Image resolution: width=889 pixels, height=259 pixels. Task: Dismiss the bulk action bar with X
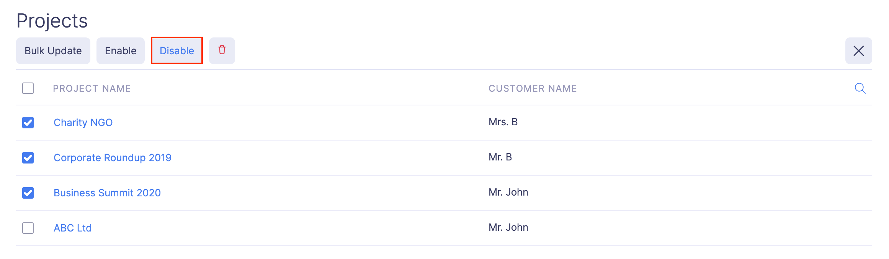point(858,51)
